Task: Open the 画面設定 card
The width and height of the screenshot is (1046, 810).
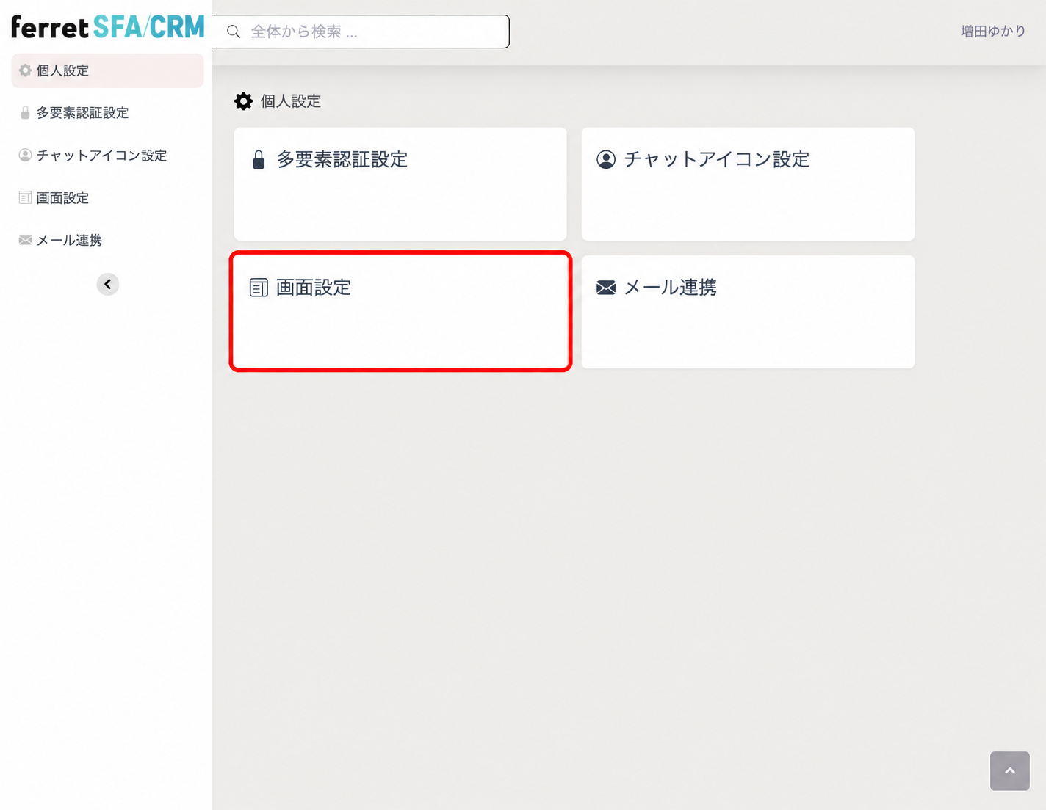Action: tap(400, 312)
